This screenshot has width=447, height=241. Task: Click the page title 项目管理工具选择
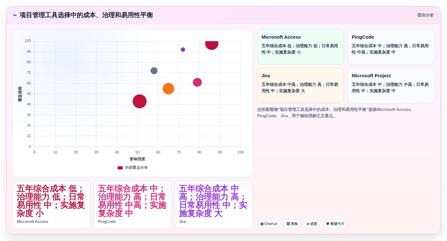click(x=86, y=15)
